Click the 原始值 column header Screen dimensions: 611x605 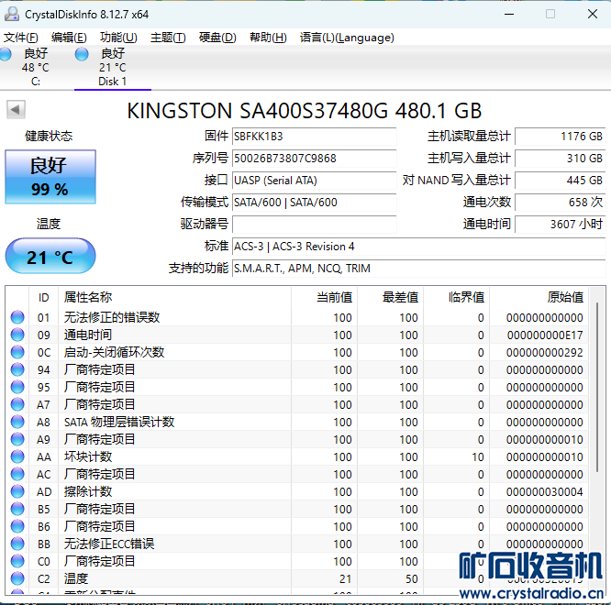pos(564,297)
